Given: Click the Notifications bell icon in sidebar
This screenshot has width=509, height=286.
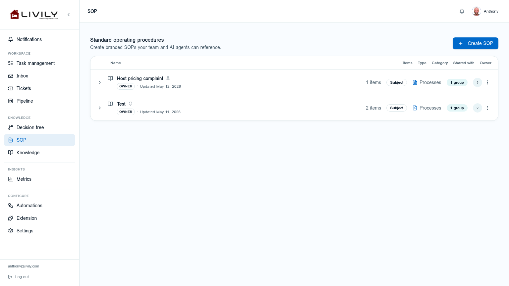Looking at the screenshot, I should click(x=11, y=39).
